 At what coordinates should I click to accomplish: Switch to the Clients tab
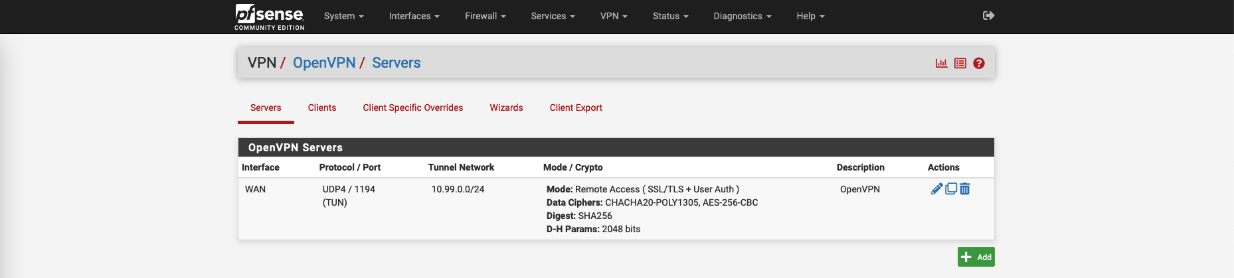click(x=322, y=107)
